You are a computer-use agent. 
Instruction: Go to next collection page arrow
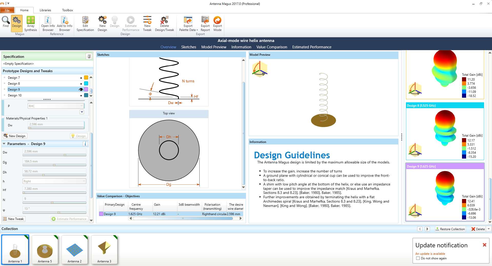(427, 229)
